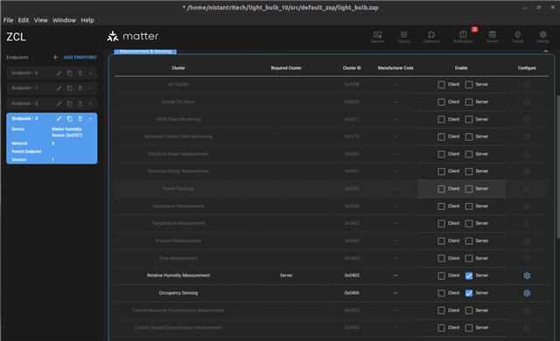560x341 pixels.
Task: Click the Matter logo icon
Action: tap(113, 36)
